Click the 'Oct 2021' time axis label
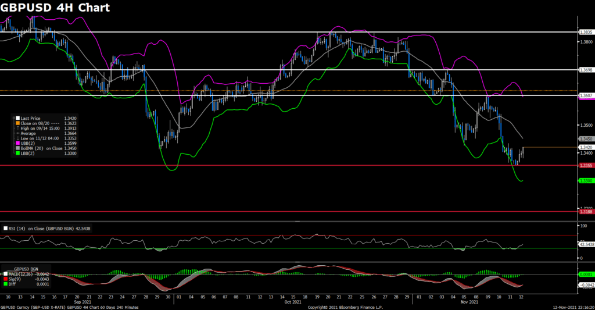This screenshot has width=595, height=310. click(x=293, y=302)
